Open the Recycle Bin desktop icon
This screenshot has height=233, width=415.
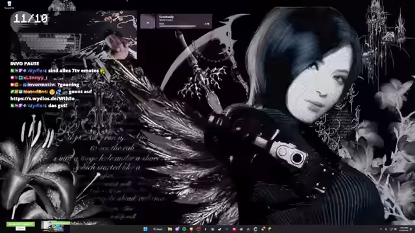[x=9, y=5]
